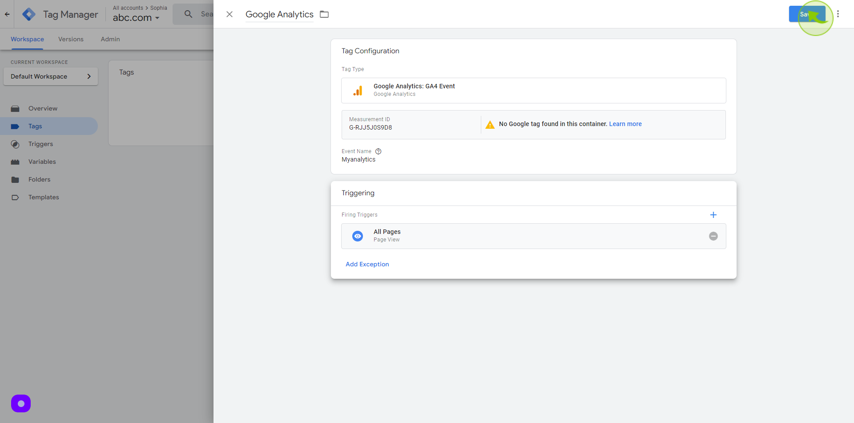Switch to the Versions tab
The image size is (854, 423).
pyautogui.click(x=71, y=39)
